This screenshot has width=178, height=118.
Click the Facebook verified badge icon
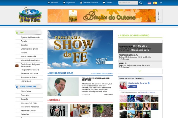[x=149, y=83]
